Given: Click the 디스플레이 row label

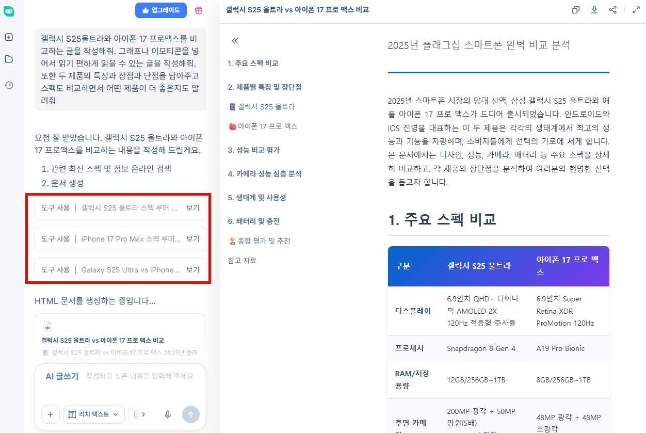Looking at the screenshot, I should (x=413, y=311).
